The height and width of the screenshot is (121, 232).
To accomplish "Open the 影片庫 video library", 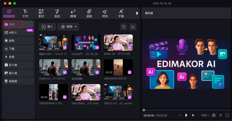I will pos(18,65).
